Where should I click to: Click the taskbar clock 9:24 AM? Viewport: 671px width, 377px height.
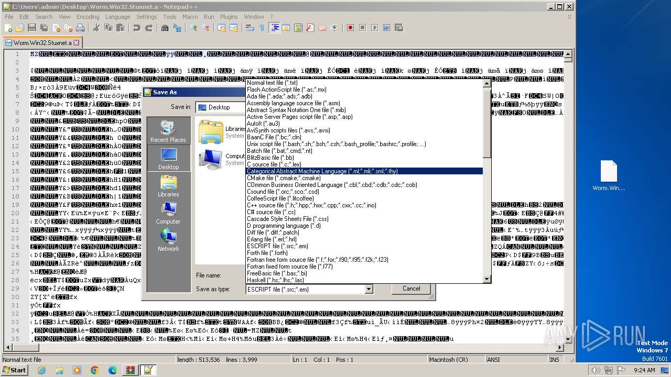click(x=644, y=370)
